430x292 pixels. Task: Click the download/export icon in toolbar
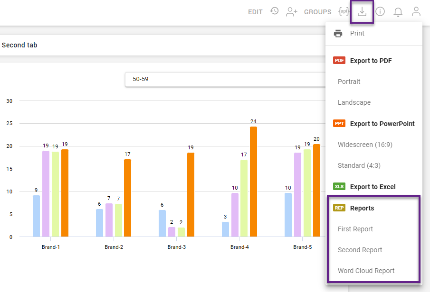coord(362,12)
